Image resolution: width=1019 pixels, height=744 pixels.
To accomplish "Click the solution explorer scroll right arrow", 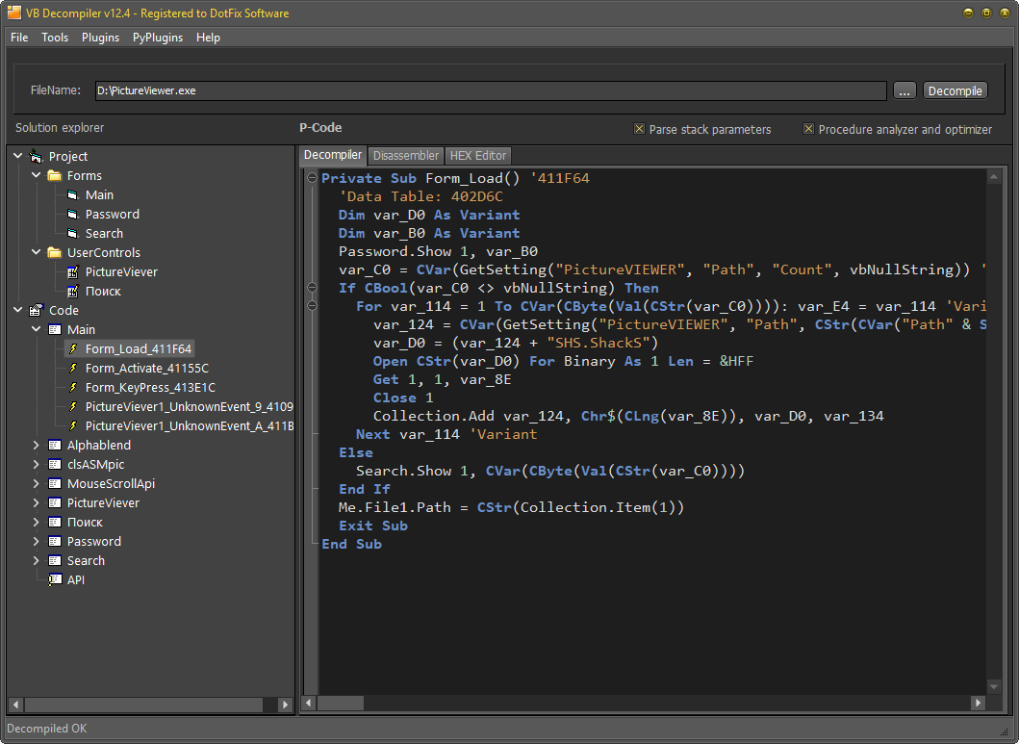I will pos(285,705).
